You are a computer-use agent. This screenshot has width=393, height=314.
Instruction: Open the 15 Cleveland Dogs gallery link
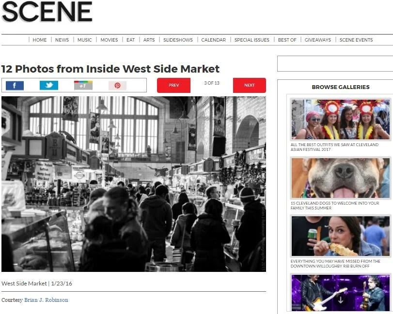click(334, 206)
